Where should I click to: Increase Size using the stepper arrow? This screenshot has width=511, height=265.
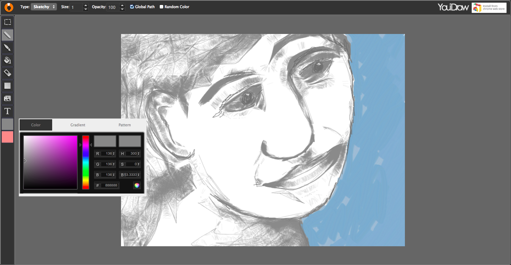tap(86, 5)
